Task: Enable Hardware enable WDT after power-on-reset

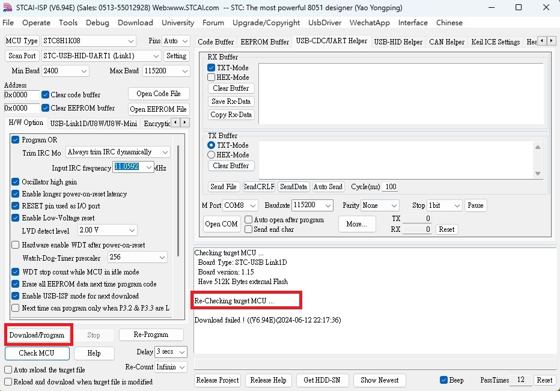Action: (16, 245)
